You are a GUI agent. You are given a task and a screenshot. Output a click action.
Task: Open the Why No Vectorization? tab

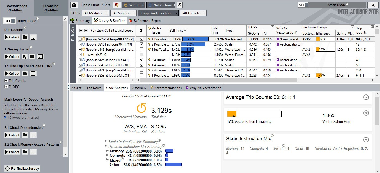[204, 88]
